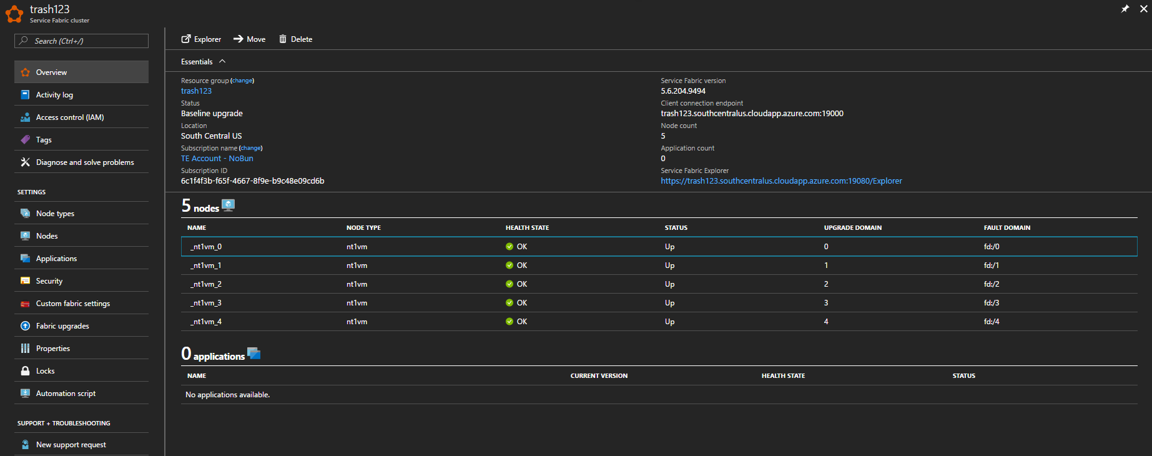Click the Delete toolbar button

point(295,39)
